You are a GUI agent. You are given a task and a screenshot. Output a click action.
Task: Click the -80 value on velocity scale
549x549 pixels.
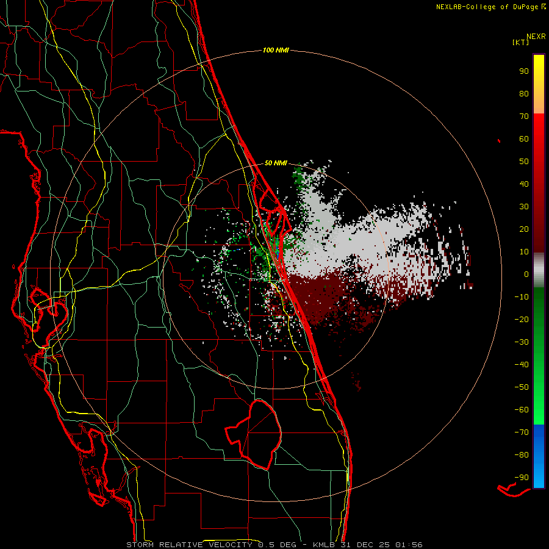[522, 455]
